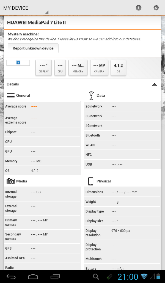Tap the search icon in system bar
The image size is (165, 283).
click(x=96, y=276)
